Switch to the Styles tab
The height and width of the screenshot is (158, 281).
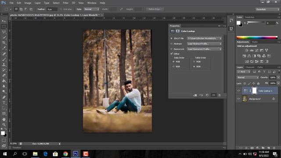tap(255, 42)
